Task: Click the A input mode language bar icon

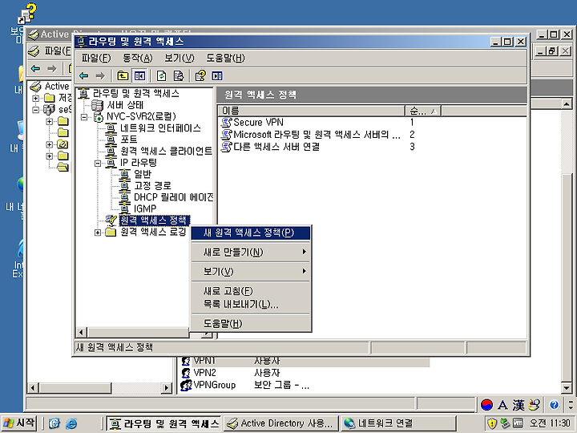Action: 502,405
